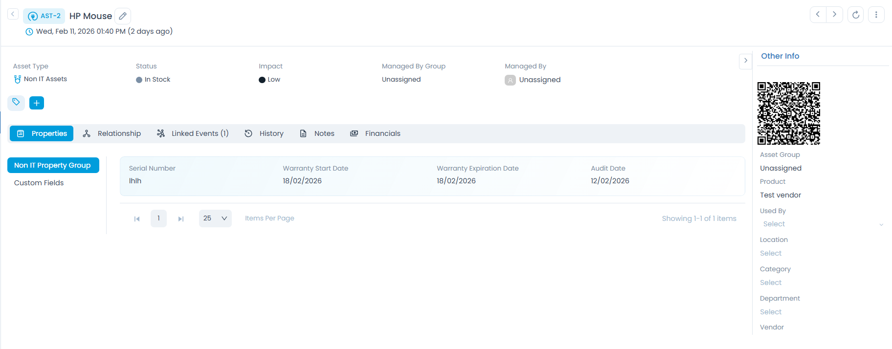Click the back arrow beside AST-2
892x349 pixels.
click(13, 14)
